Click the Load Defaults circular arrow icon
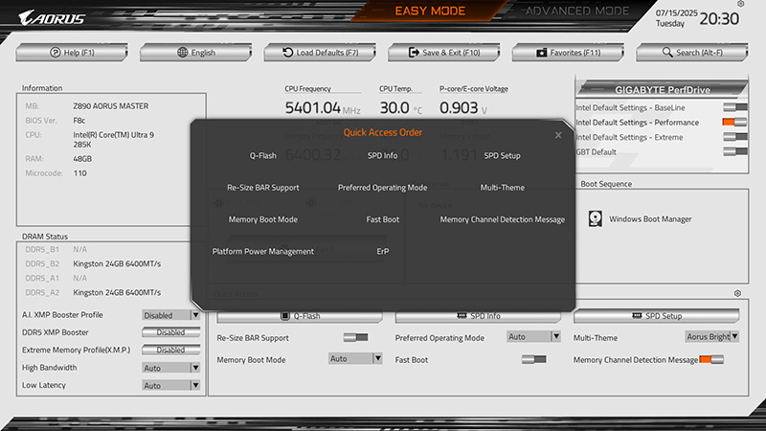The height and width of the screenshot is (431, 766). (287, 53)
